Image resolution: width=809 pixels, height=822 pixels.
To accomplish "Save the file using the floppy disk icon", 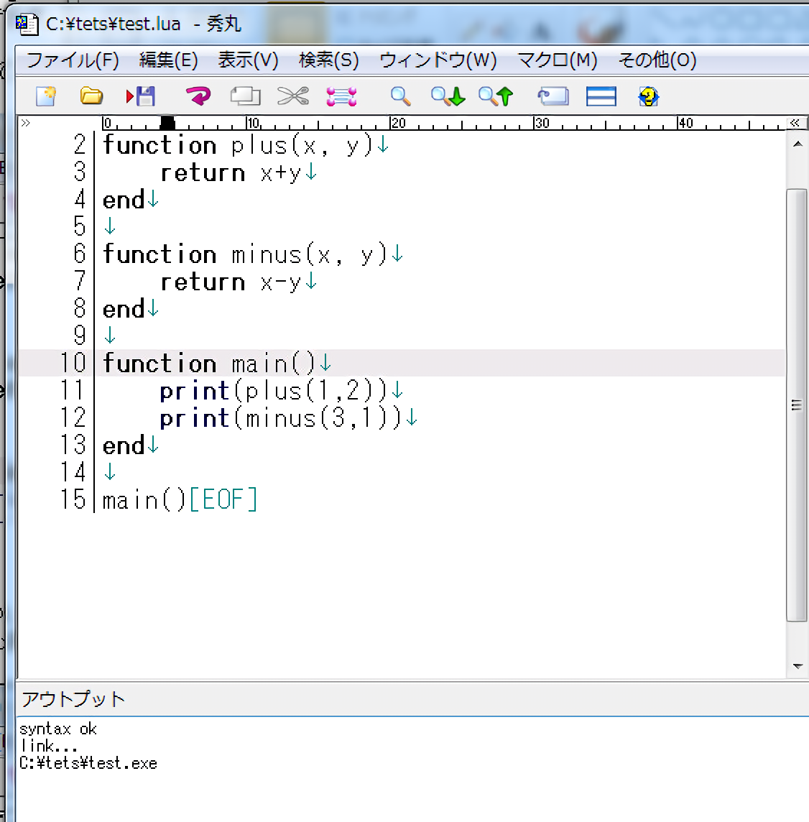I will pyautogui.click(x=142, y=96).
